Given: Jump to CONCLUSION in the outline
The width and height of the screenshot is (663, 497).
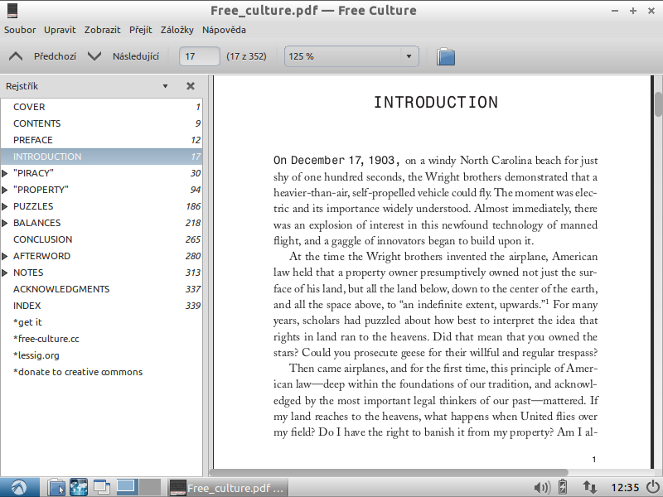Looking at the screenshot, I should [x=42, y=239].
